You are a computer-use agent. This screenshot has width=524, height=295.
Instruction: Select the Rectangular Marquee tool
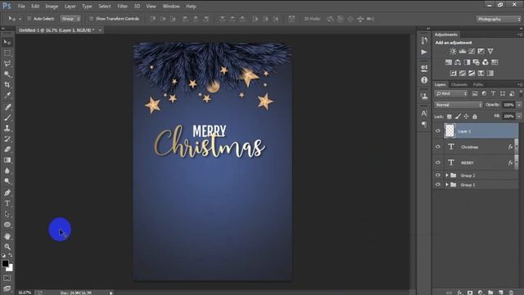7,53
